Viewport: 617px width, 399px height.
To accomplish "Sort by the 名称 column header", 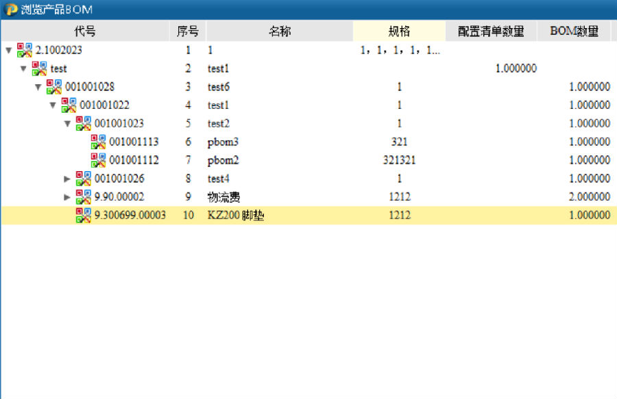I will 280,31.
